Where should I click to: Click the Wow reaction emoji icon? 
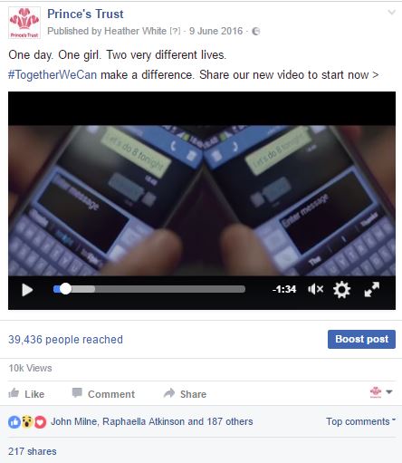(x=27, y=422)
